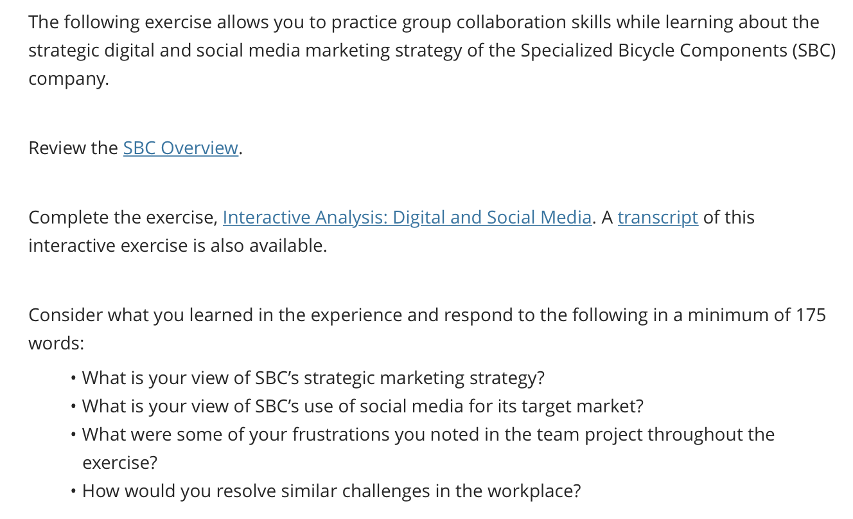Screen dimensions: 853x519
Task: Click the bullet about team project frustrations
Action: [428, 448]
